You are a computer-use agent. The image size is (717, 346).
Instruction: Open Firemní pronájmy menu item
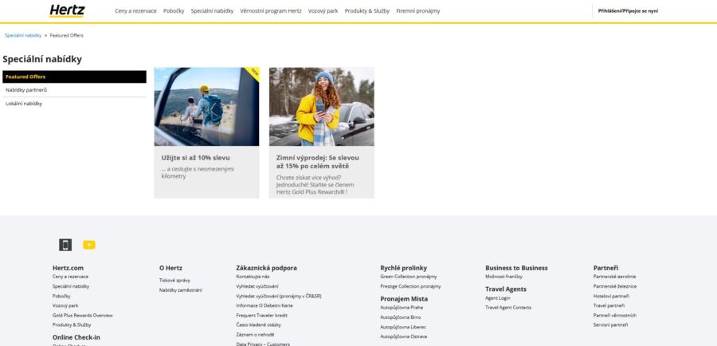pyautogui.click(x=418, y=11)
